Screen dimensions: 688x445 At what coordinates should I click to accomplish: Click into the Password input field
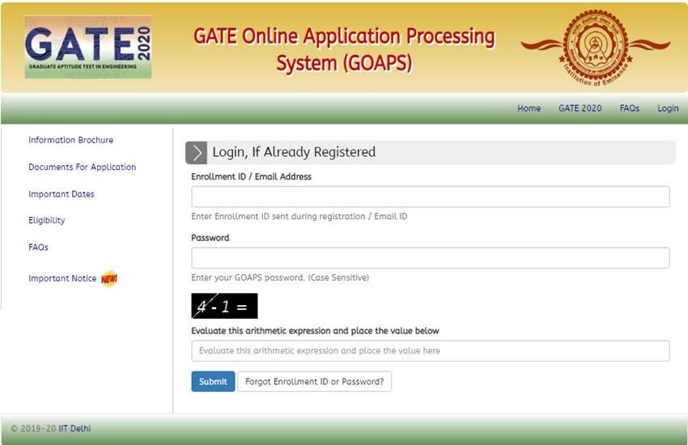tap(430, 258)
